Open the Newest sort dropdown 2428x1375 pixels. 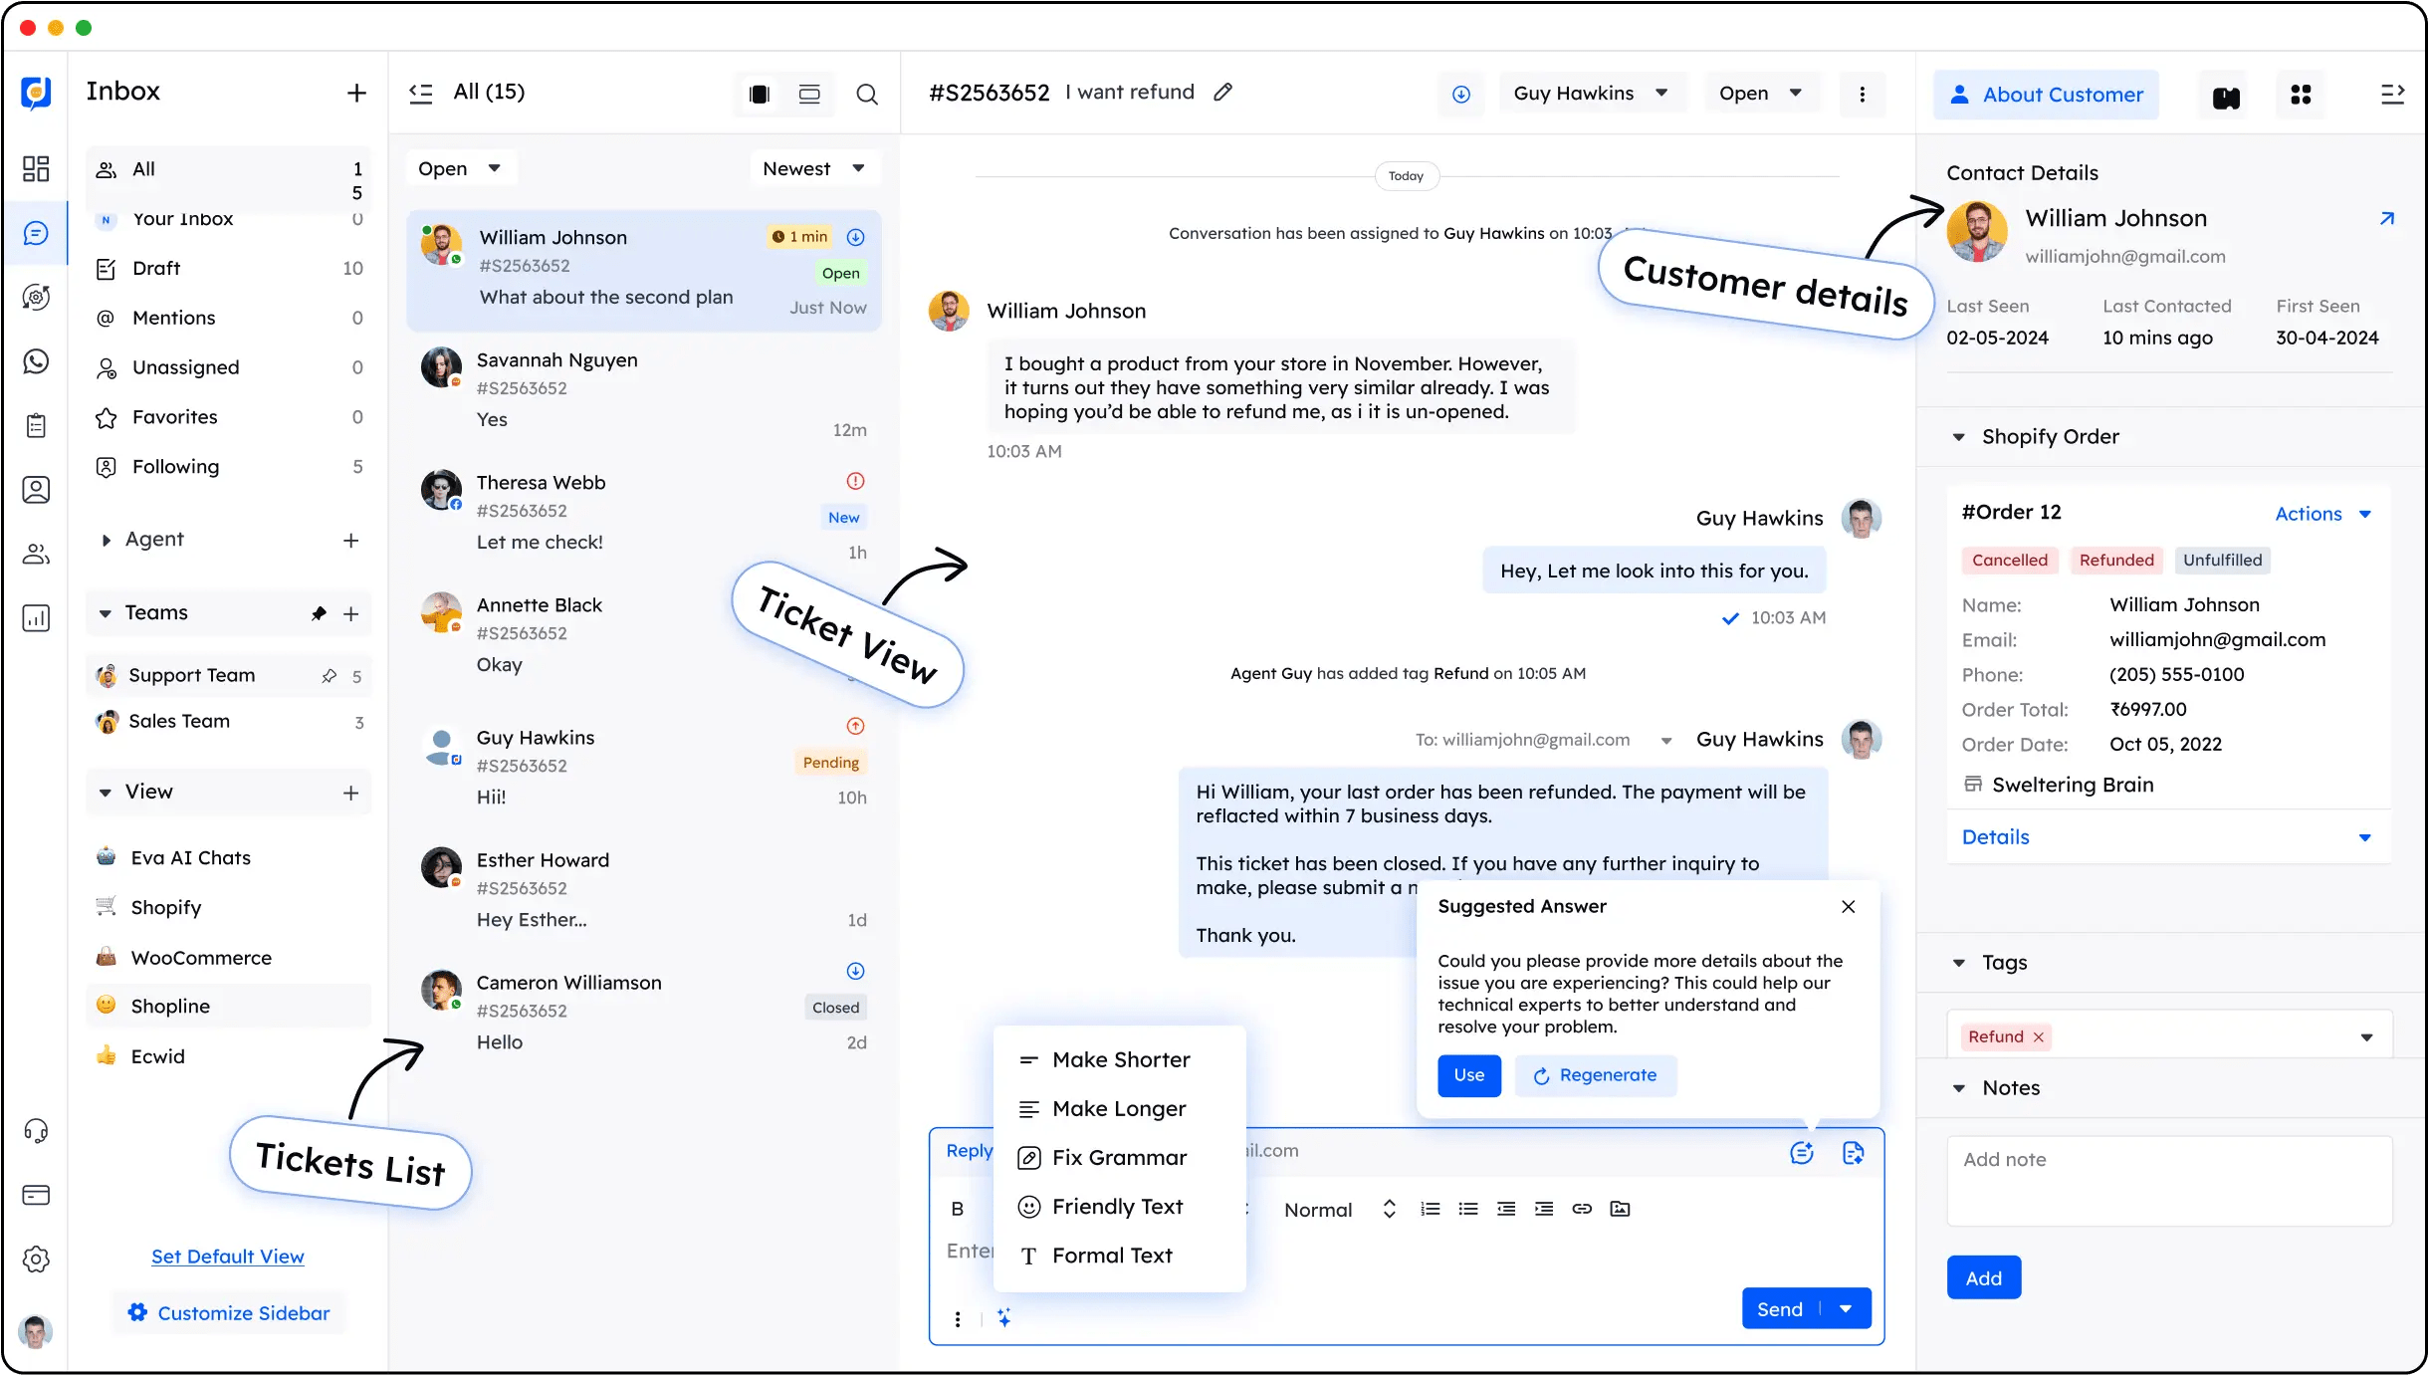point(813,168)
